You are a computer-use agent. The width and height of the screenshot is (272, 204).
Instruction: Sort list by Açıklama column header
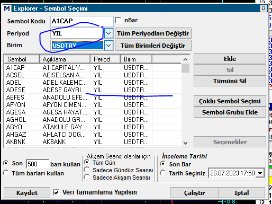coord(65,59)
